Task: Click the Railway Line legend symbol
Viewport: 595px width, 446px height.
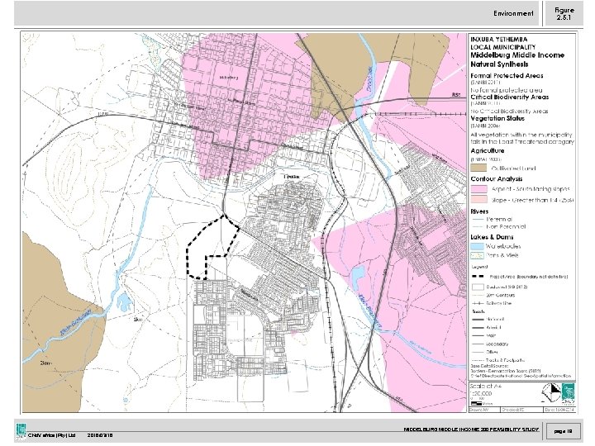Action: click(478, 303)
